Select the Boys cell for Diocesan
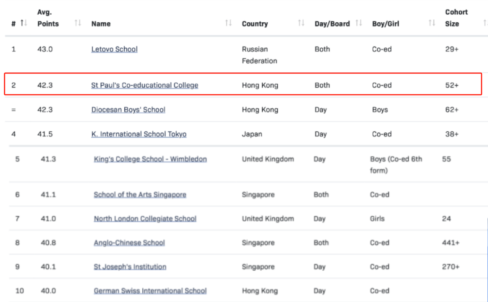The image size is (488, 302). pyautogui.click(x=380, y=110)
